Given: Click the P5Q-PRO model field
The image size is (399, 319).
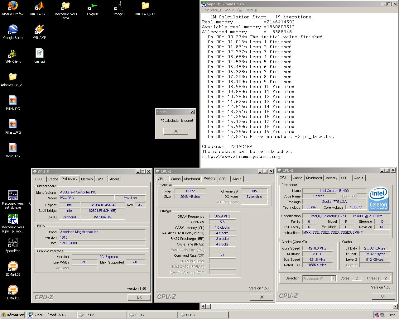Looking at the screenshot, I should tap(86, 198).
